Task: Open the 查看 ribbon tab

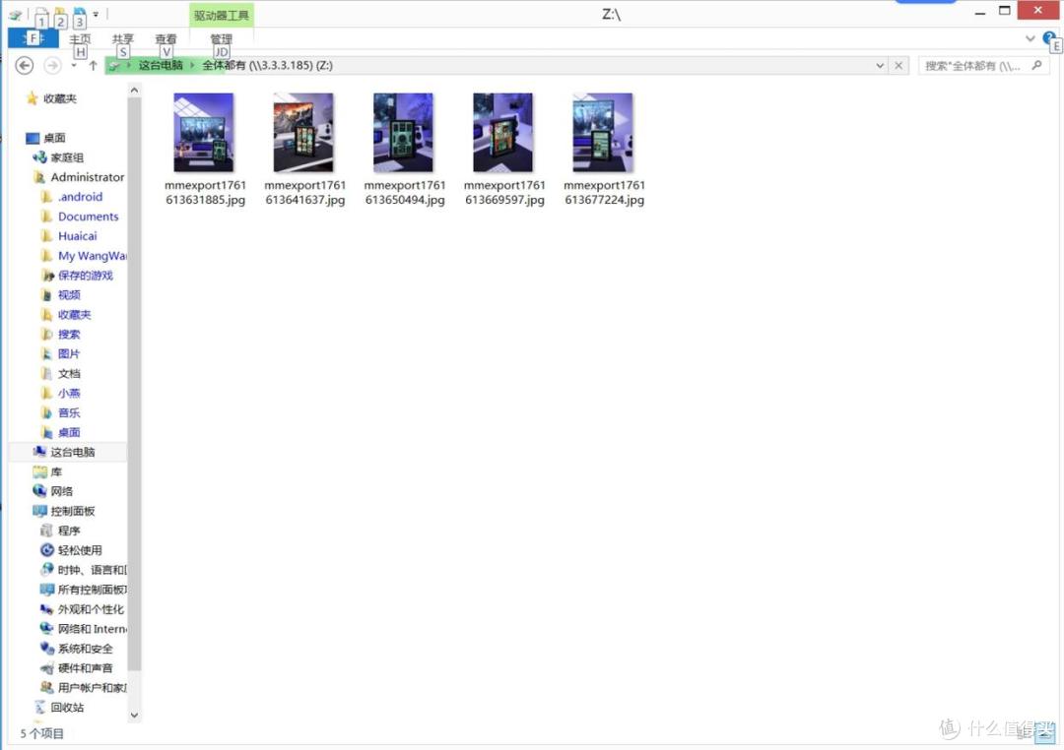Action: click(166, 39)
